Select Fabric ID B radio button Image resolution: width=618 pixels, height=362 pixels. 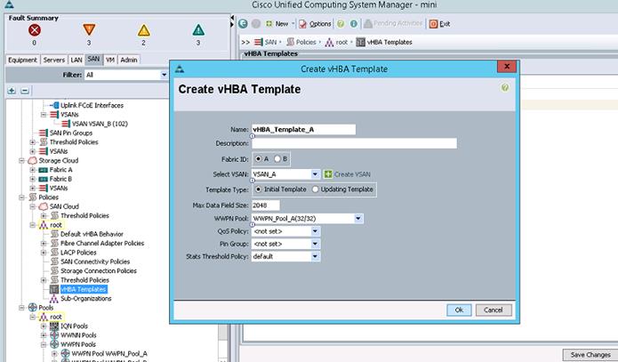(x=277, y=159)
